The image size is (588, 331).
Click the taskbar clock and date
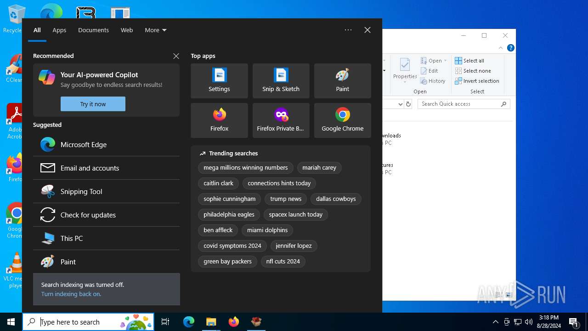(x=548, y=322)
